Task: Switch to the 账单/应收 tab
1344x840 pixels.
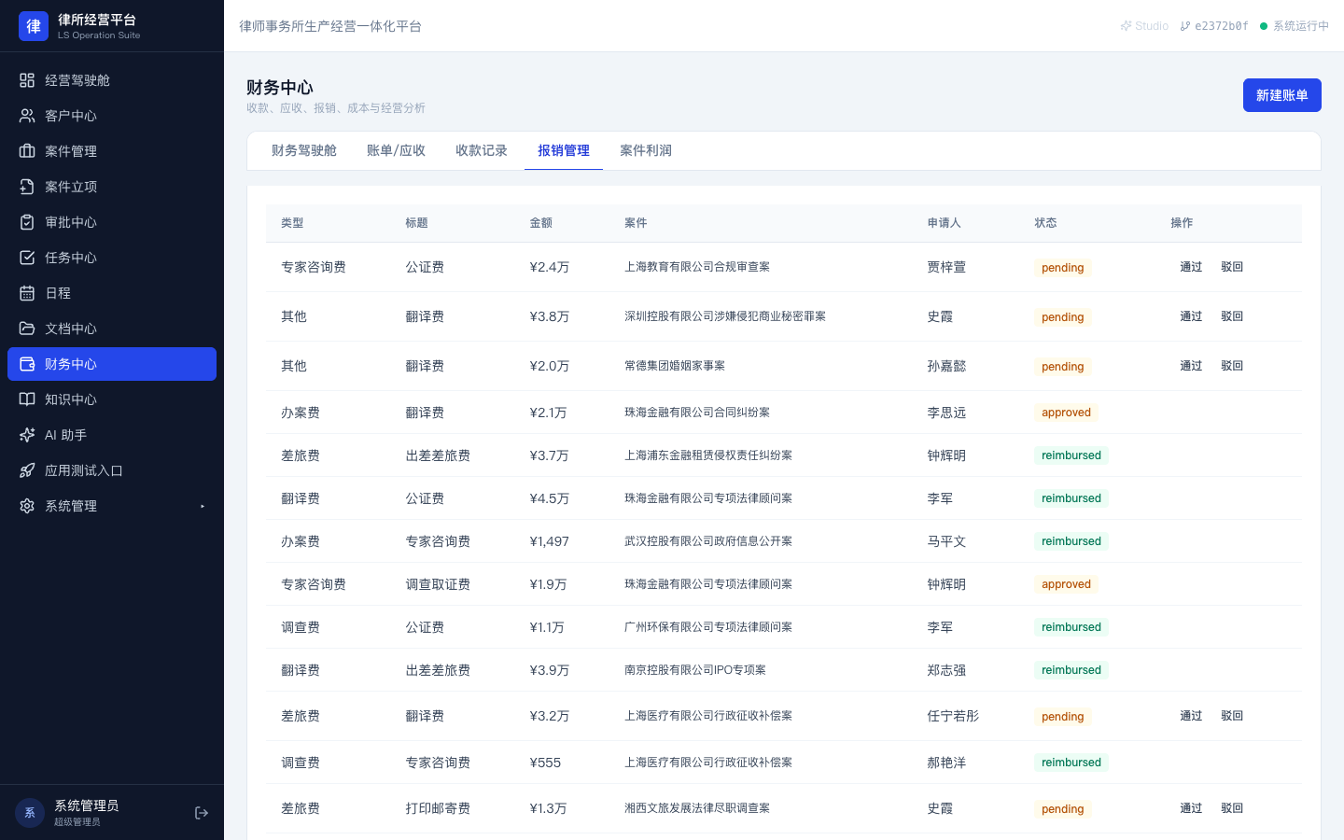Action: click(396, 150)
